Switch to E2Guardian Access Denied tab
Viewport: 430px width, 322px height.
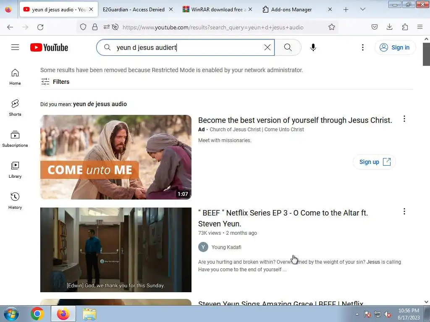click(134, 10)
